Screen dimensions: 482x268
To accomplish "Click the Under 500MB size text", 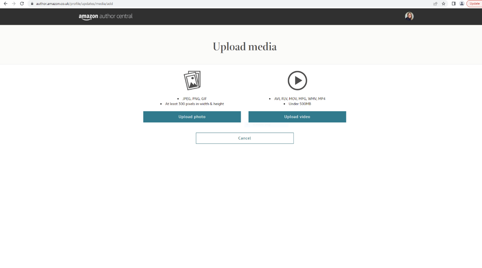I will (300, 104).
